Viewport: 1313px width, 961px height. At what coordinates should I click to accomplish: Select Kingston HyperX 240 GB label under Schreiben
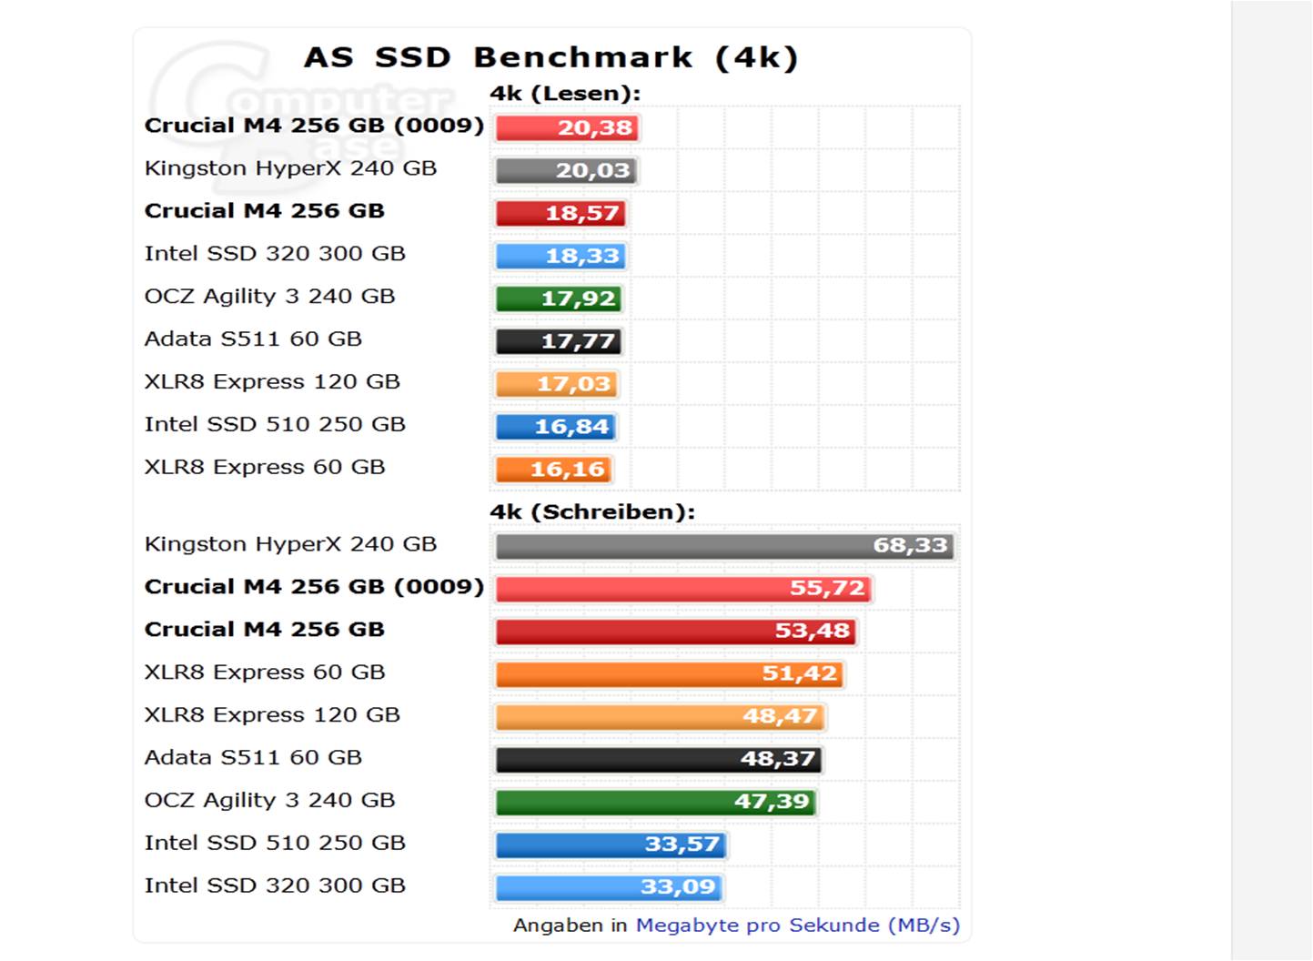(x=290, y=545)
